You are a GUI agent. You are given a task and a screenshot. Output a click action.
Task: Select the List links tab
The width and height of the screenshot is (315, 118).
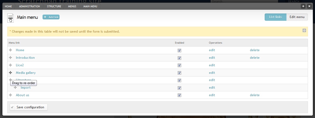[x=275, y=17]
